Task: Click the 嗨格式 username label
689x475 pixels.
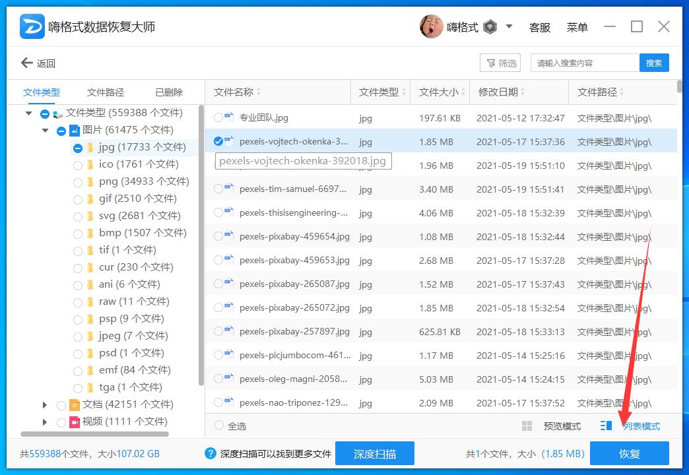Action: [462, 27]
